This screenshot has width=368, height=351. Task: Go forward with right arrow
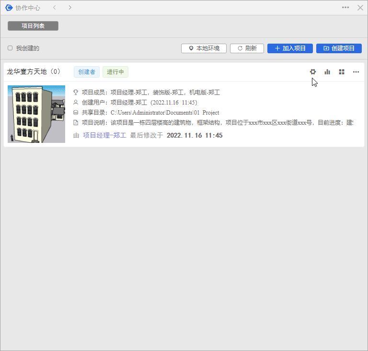coord(70,8)
